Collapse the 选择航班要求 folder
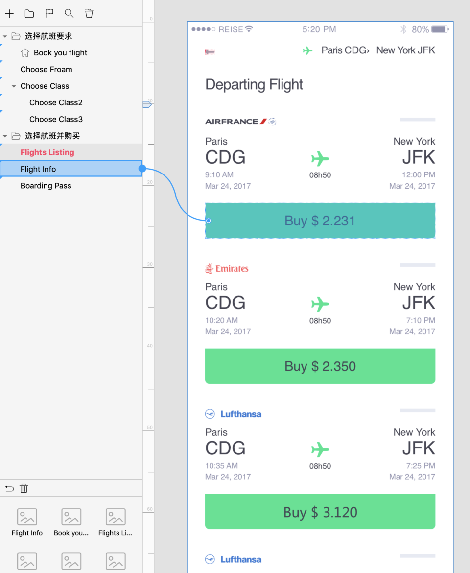This screenshot has height=573, width=470. 5,36
